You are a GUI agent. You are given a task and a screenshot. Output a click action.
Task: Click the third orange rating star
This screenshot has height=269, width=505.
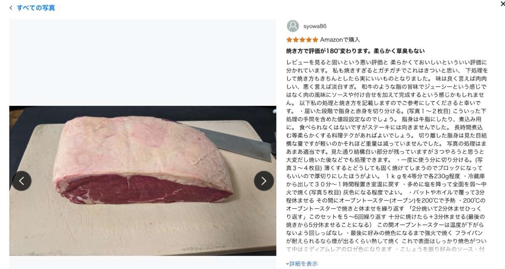coord(302,40)
